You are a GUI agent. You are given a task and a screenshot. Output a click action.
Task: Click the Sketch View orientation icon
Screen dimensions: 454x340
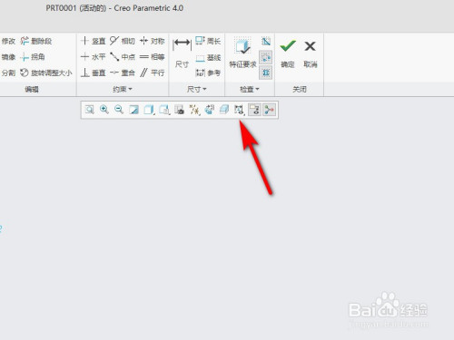point(209,110)
